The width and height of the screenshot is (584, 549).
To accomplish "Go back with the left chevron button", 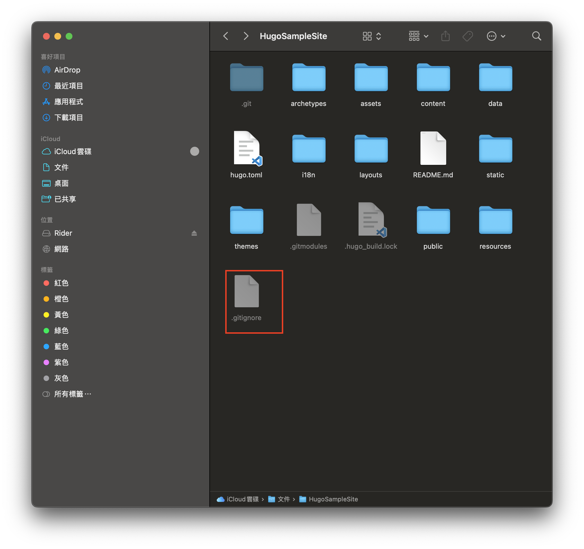I will (x=226, y=36).
